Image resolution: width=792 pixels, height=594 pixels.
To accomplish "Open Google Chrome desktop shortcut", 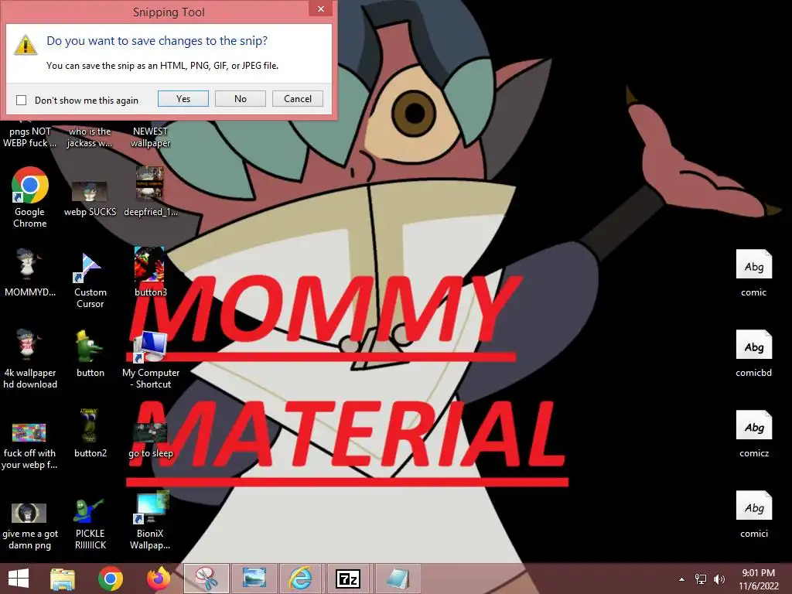I will tap(30, 197).
